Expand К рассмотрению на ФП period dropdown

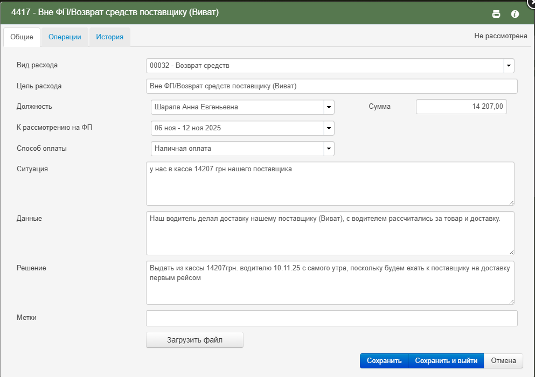(328, 128)
